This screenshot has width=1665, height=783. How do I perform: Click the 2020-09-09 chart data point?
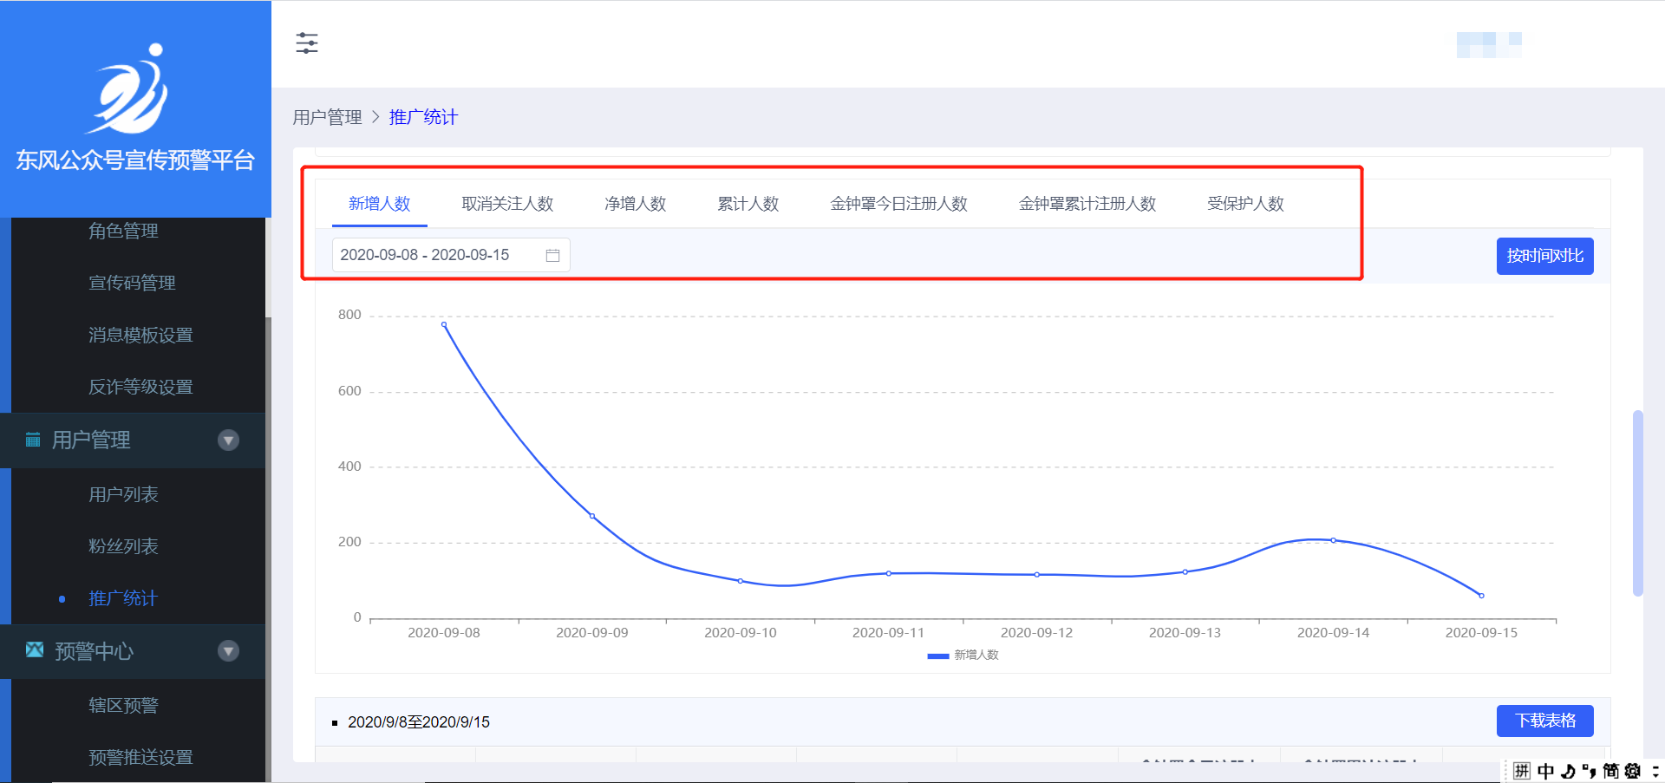pyautogui.click(x=592, y=516)
